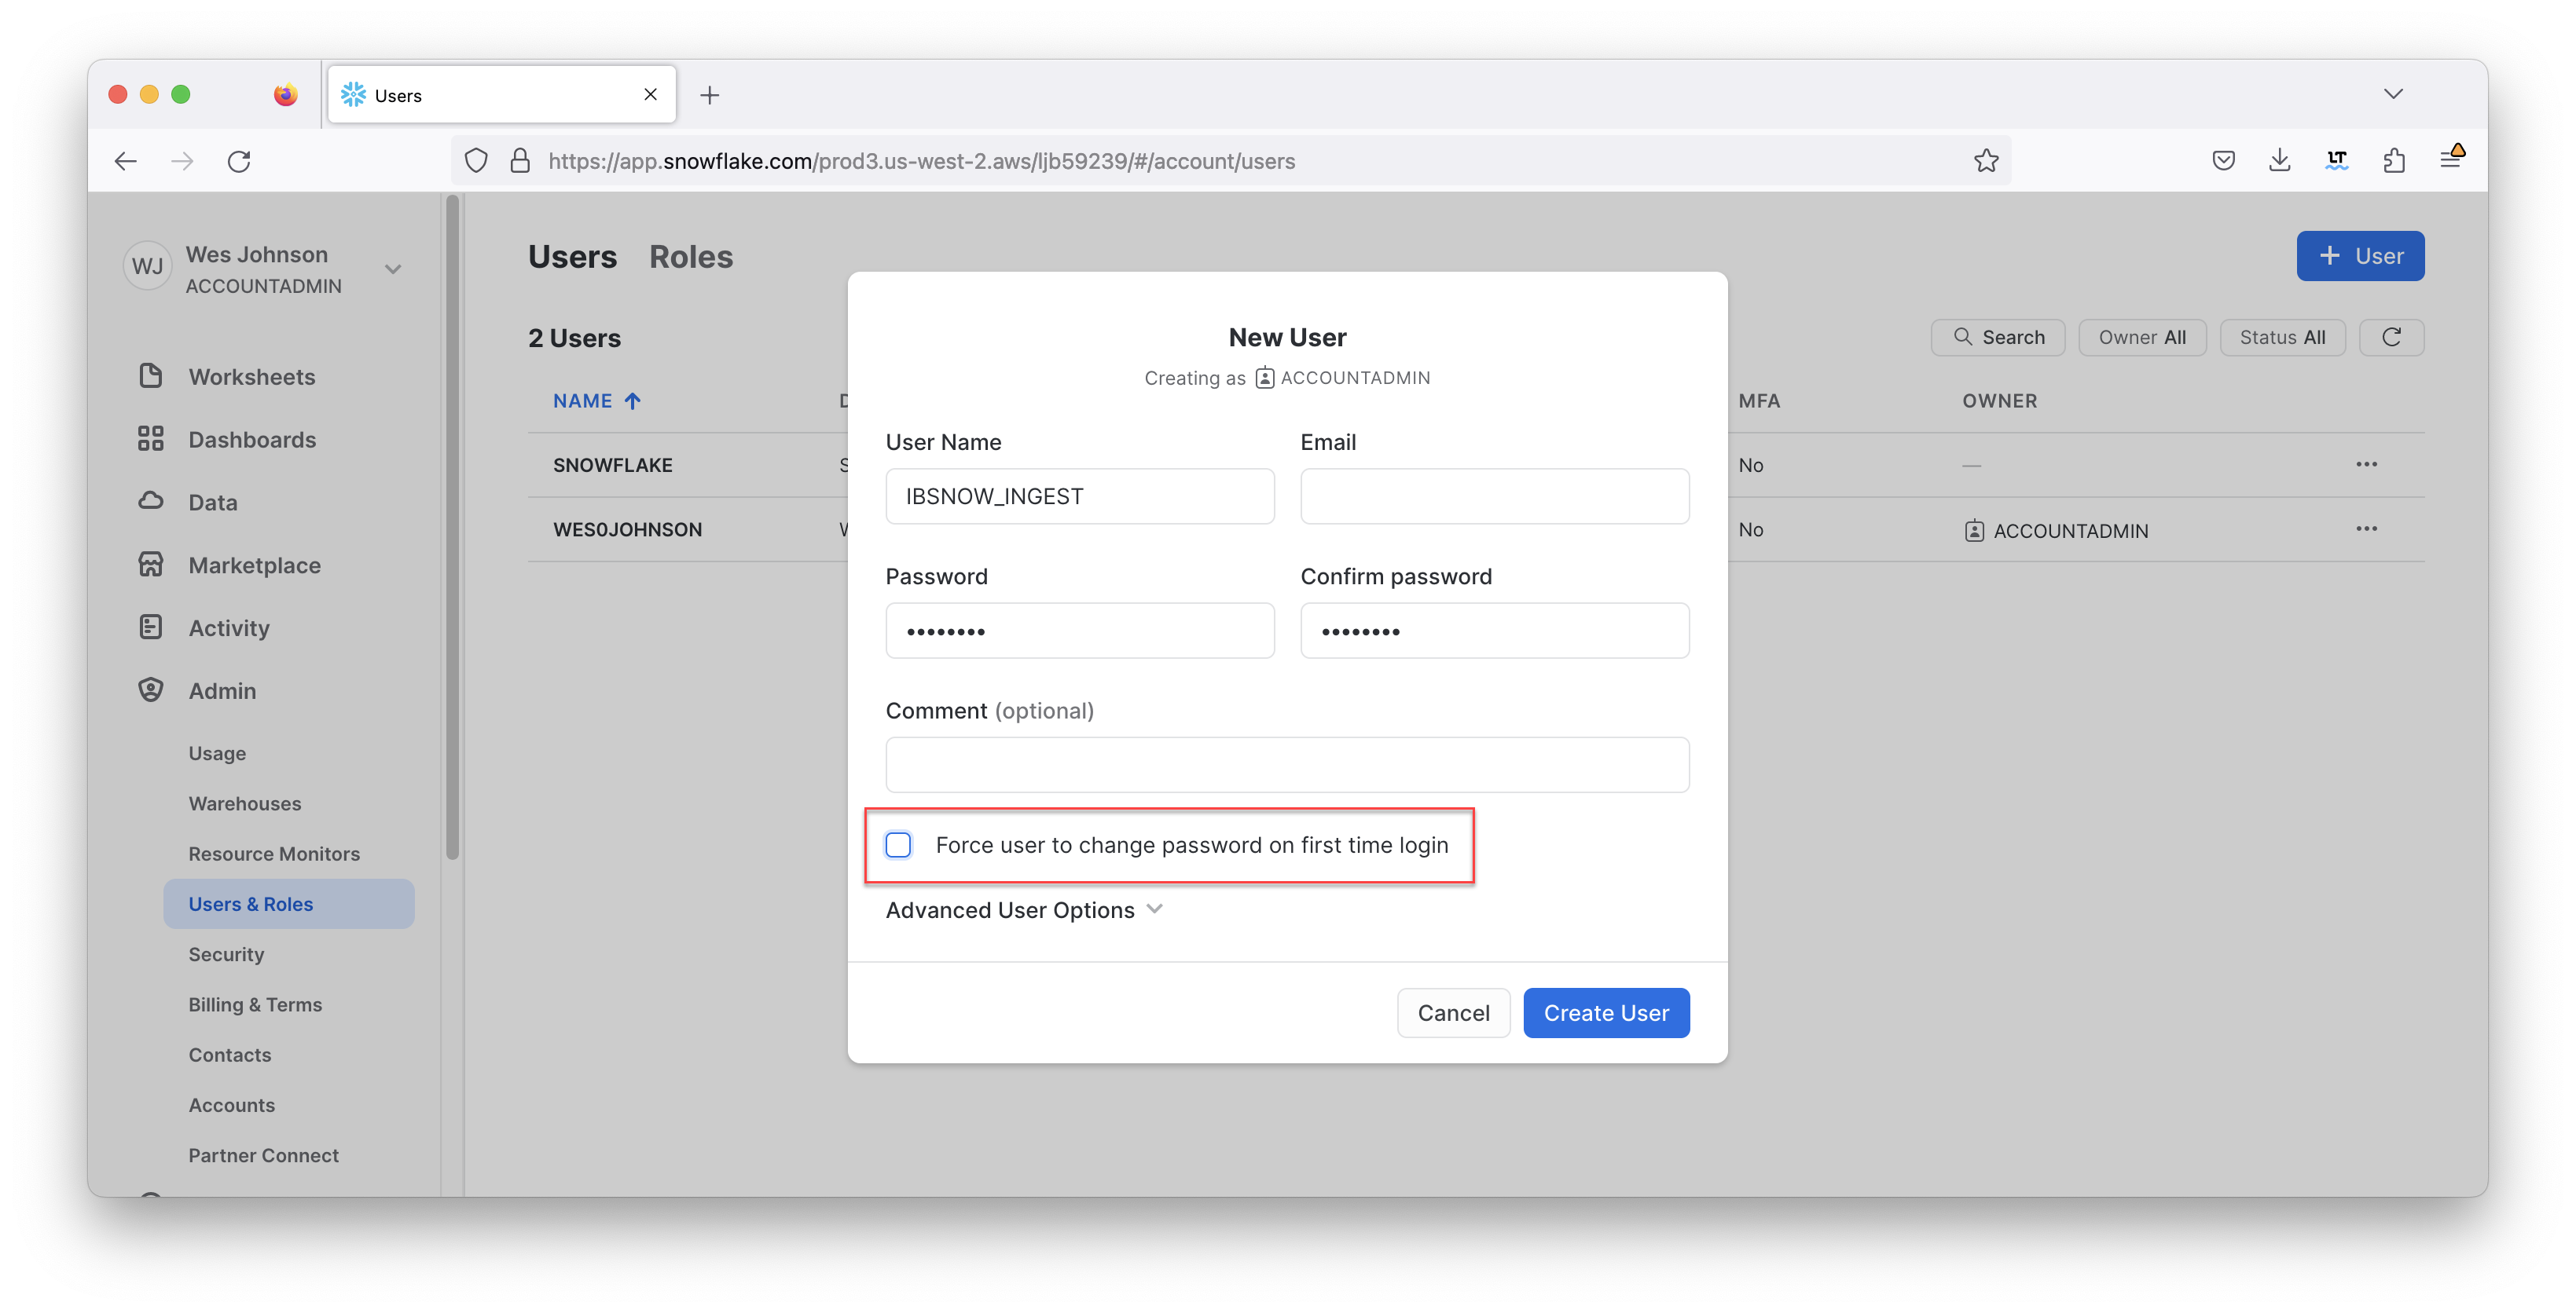
Task: Open the Firefox application menu
Action: coord(2451,158)
